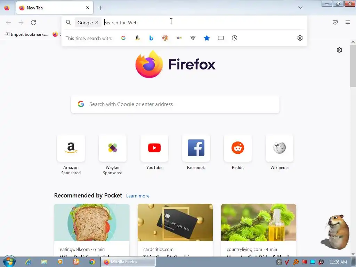This screenshot has height=267, width=356.
Task: Remove the Google search mode chip
Action: [x=97, y=22]
